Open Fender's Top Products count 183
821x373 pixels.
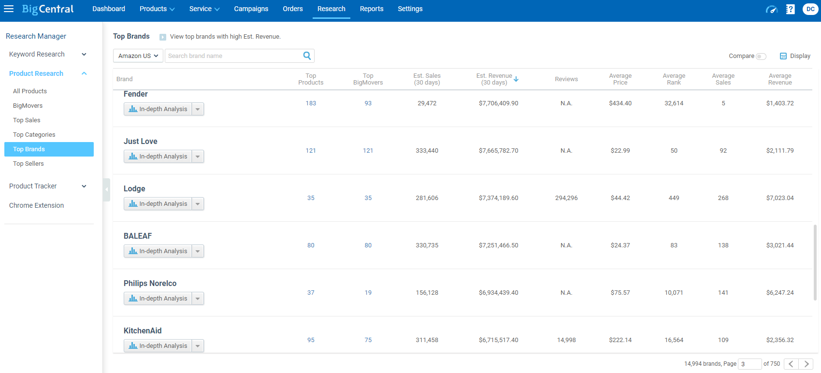click(311, 103)
